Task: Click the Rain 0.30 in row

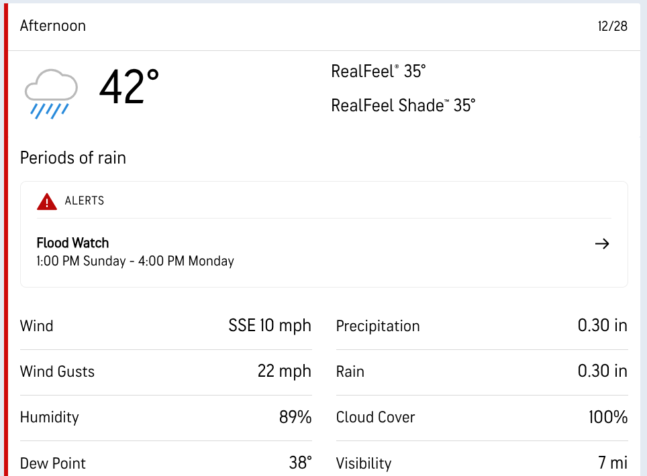Action: (481, 371)
